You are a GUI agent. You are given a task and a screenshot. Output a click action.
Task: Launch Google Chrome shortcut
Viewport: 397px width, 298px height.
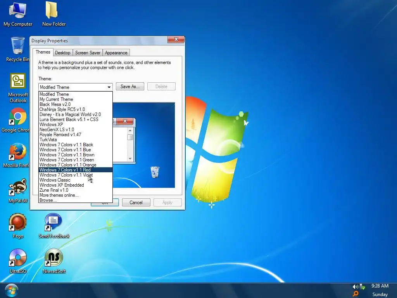click(x=17, y=120)
